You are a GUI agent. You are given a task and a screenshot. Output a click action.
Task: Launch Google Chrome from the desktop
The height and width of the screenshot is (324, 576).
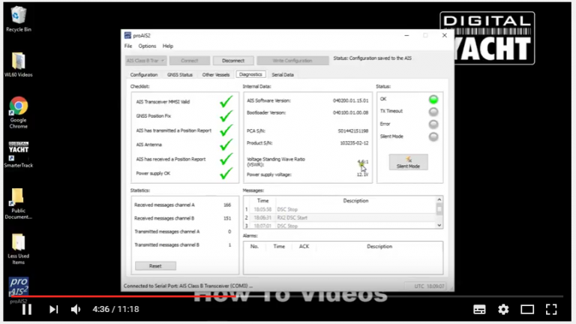(18, 106)
